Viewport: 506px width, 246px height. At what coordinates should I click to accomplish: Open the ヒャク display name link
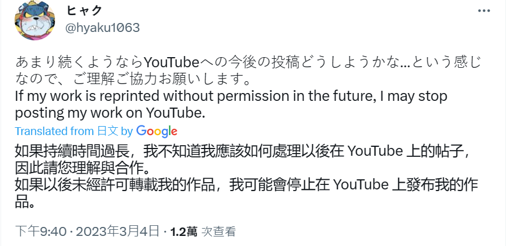[x=85, y=12]
